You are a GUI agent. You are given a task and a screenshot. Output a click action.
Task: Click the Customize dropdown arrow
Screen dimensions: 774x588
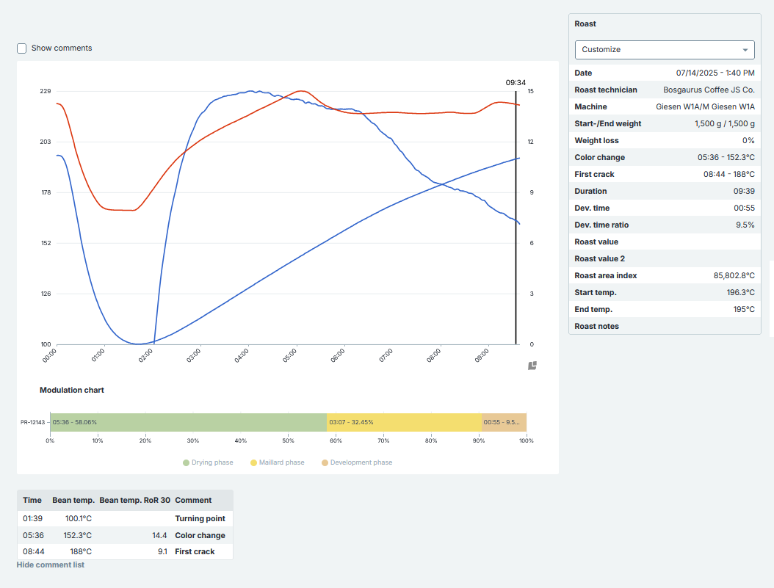[745, 50]
